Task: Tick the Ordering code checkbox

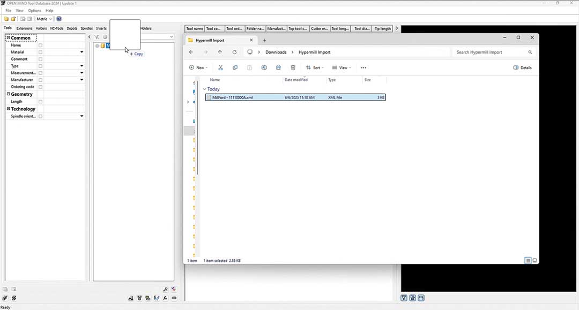Action: (40, 87)
